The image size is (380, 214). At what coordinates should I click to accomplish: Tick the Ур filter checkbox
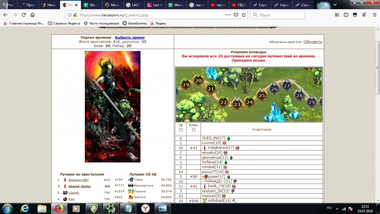pos(181,130)
